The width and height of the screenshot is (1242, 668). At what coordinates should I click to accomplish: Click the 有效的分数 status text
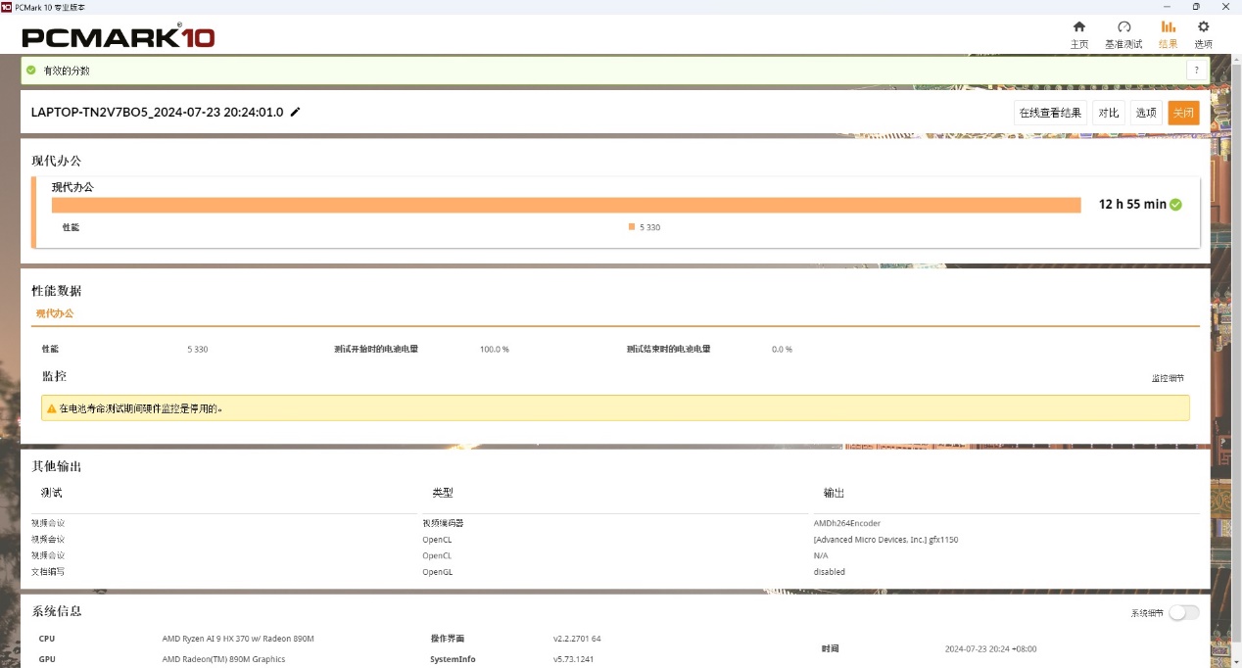click(x=67, y=71)
